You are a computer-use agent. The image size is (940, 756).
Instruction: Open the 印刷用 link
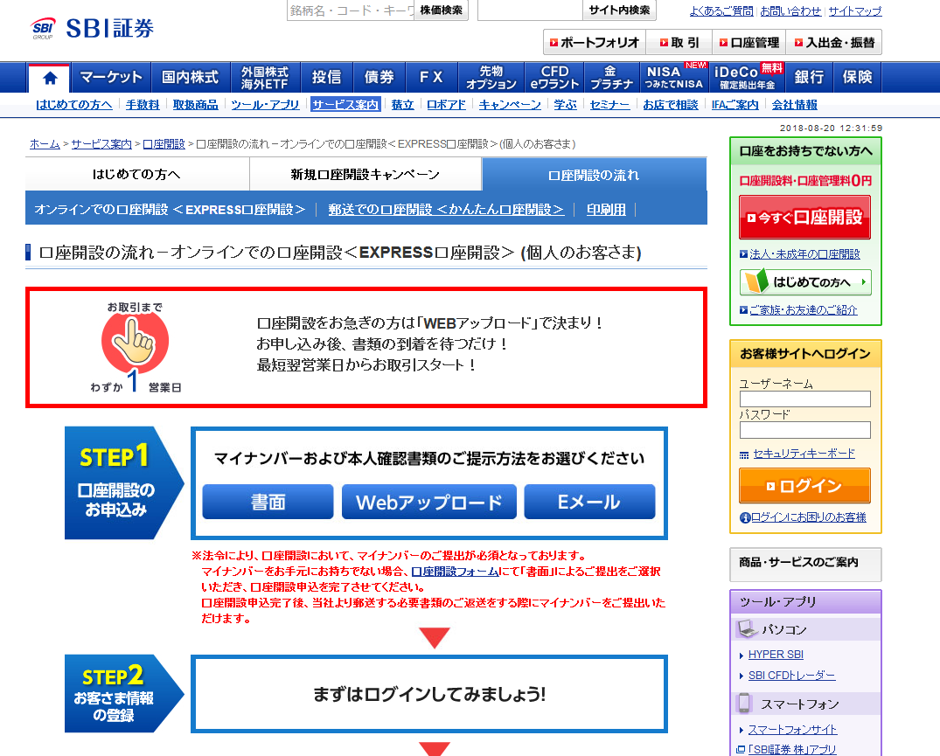click(x=606, y=210)
